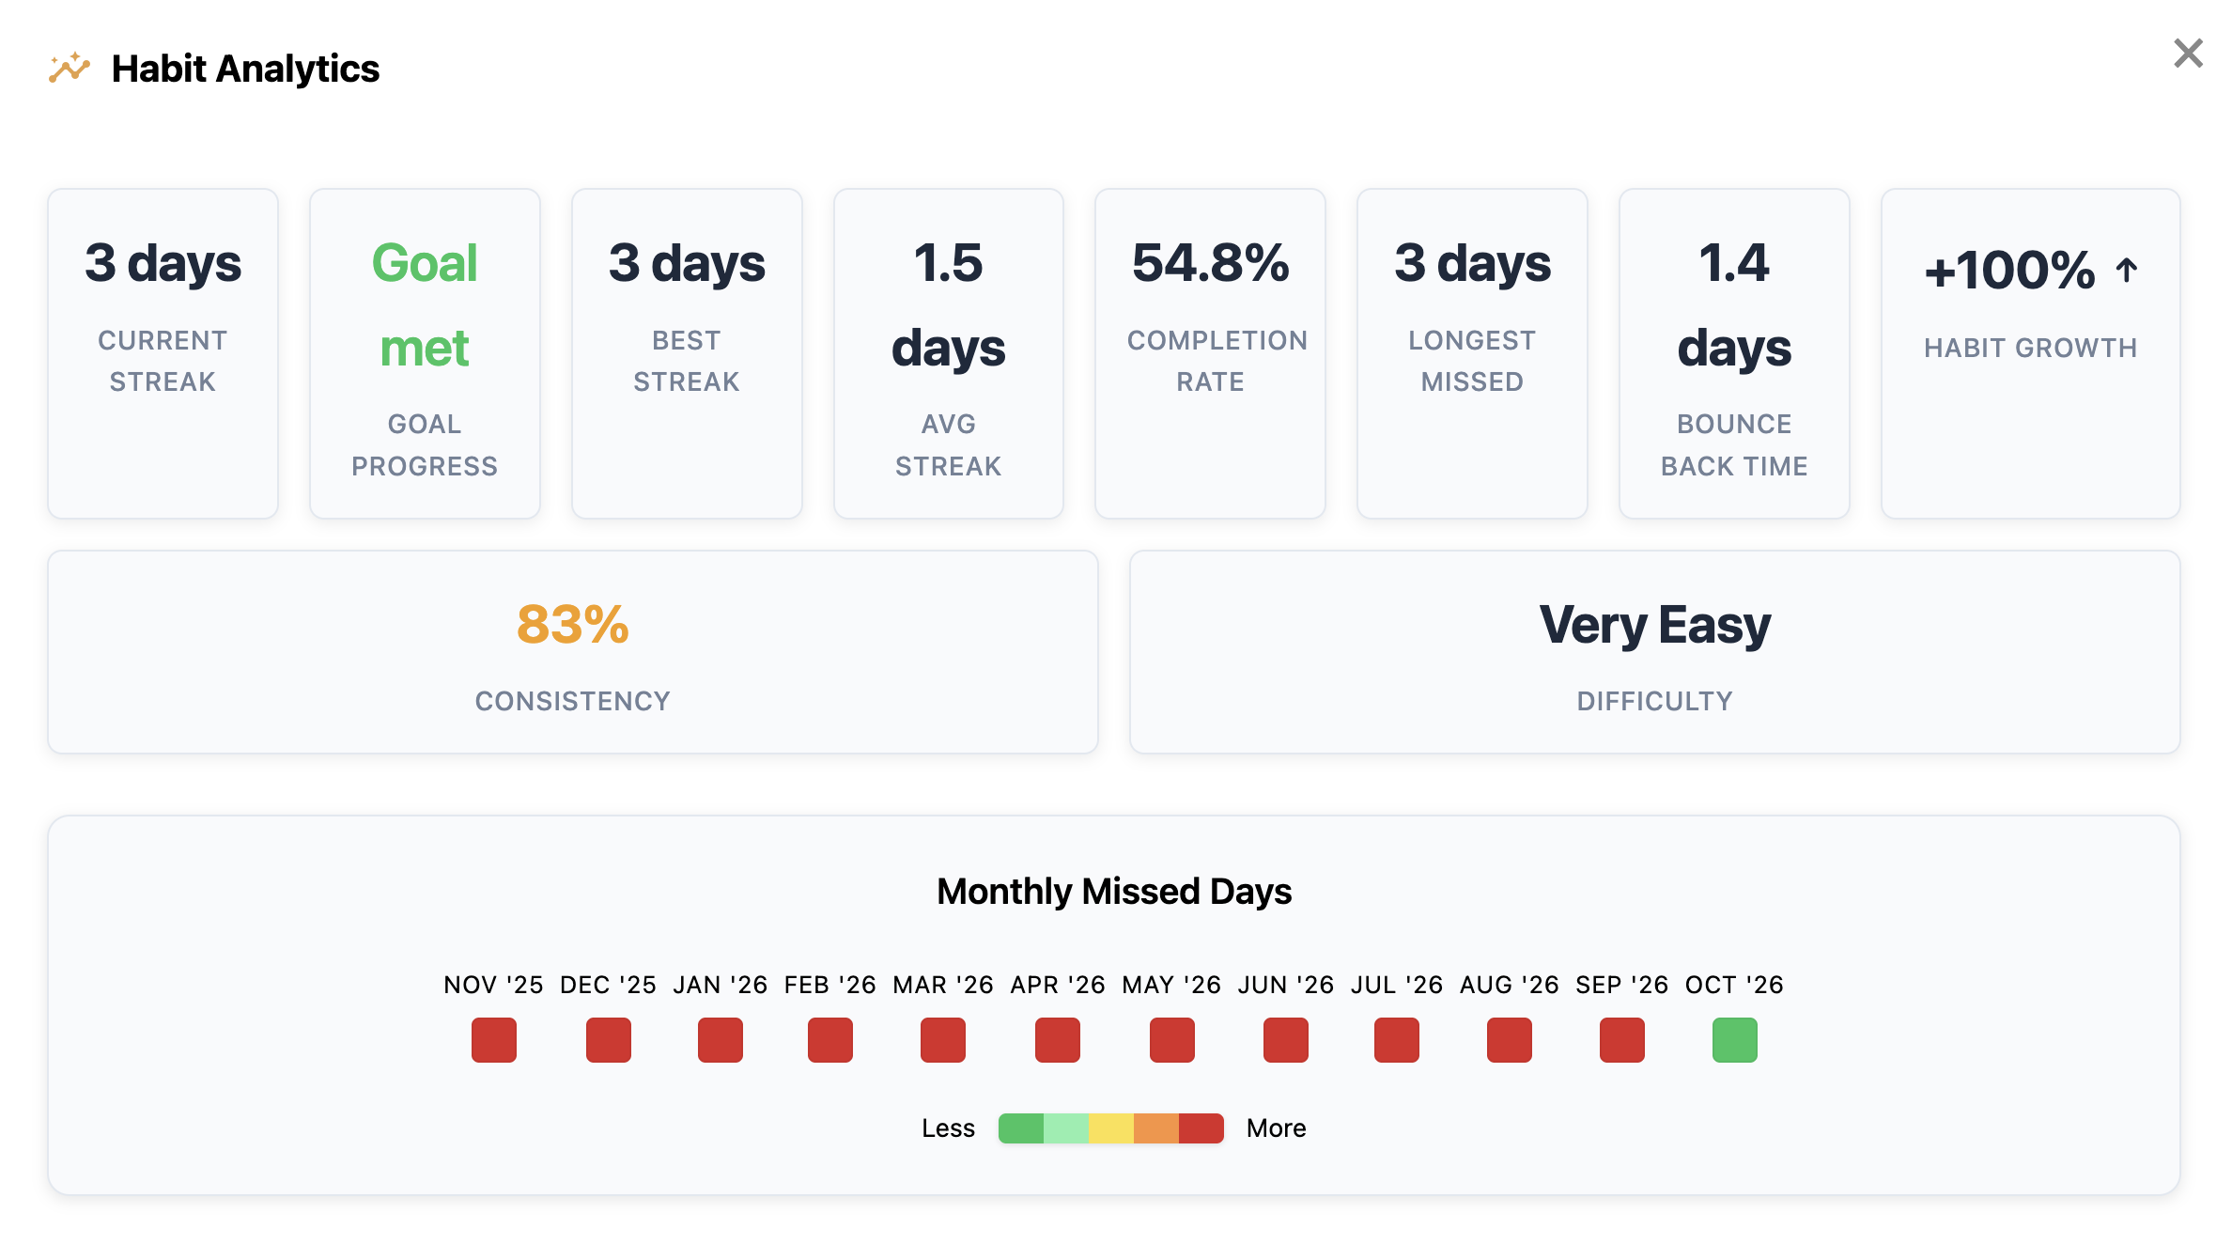The width and height of the screenshot is (2232, 1244).
Task: Select the NOV '25 missed days square
Action: [494, 1040]
